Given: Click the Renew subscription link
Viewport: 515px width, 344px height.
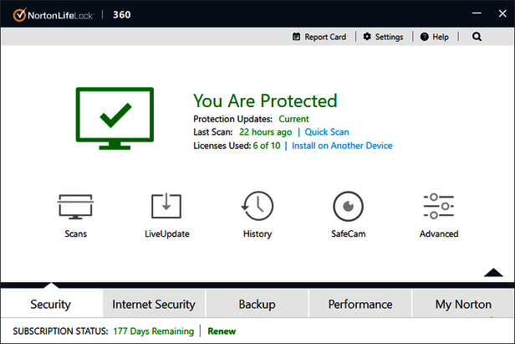Looking at the screenshot, I should pyautogui.click(x=222, y=331).
